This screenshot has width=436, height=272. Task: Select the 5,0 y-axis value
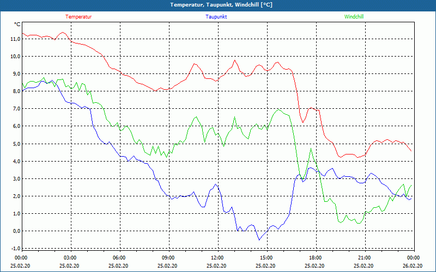(x=16, y=144)
